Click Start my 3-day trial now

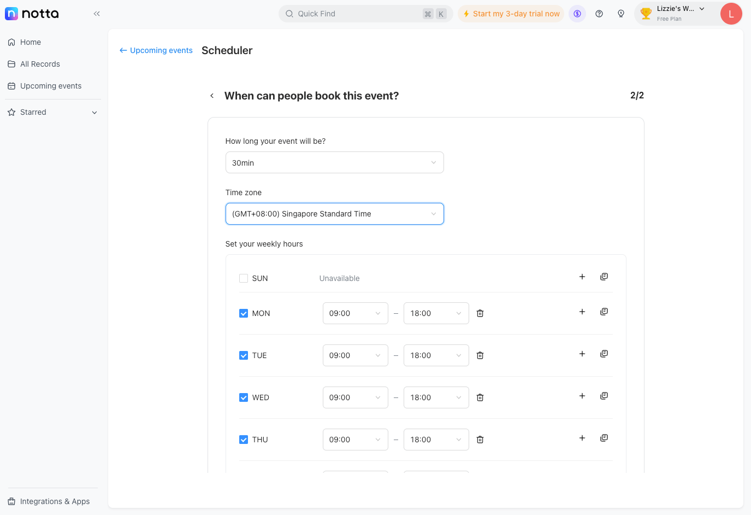pos(511,14)
